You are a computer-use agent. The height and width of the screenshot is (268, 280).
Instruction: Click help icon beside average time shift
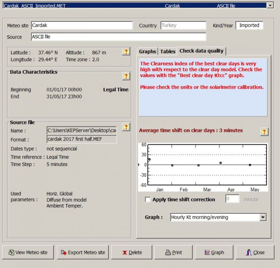[x=264, y=132]
